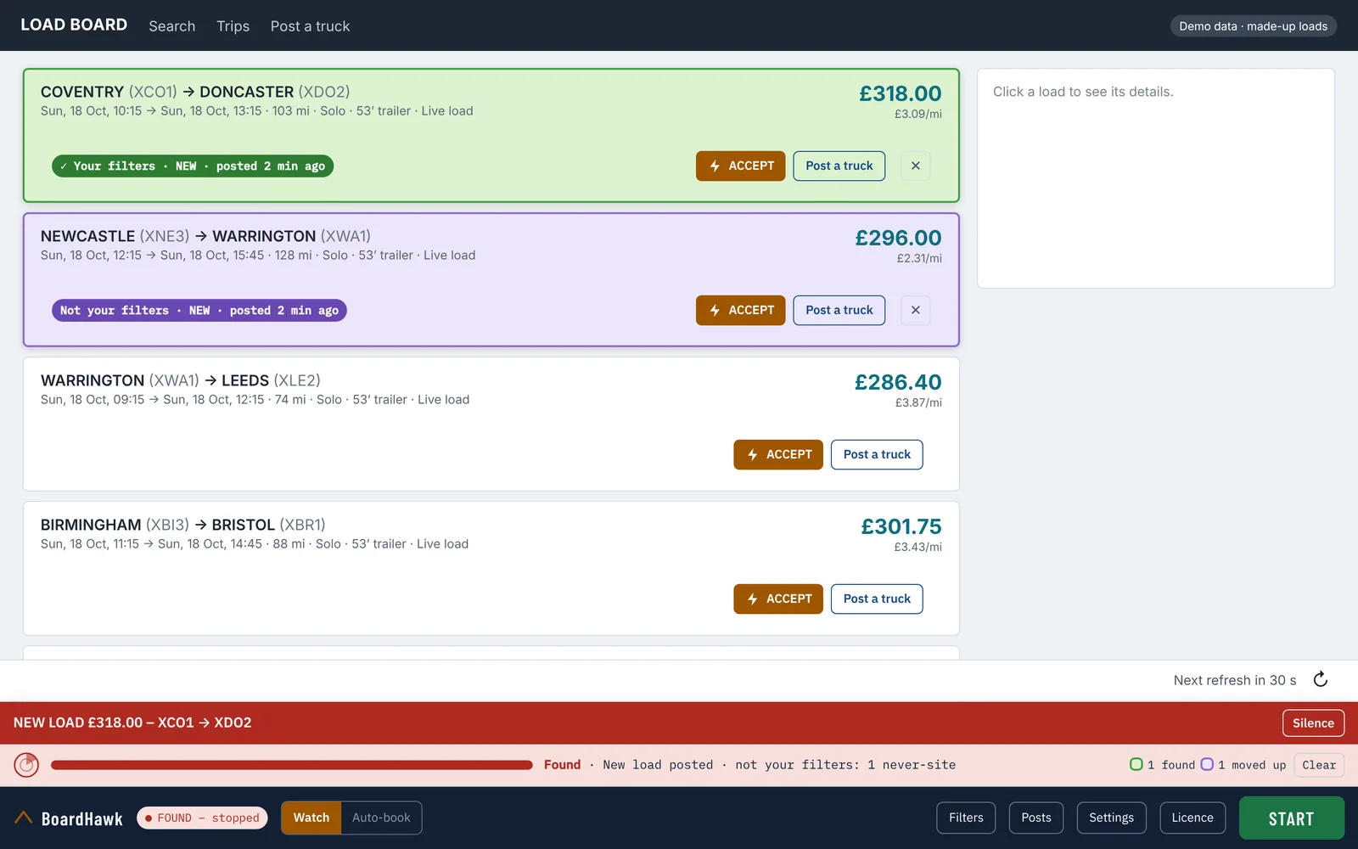Click the 'Not your filters · NEW' purple badge
1358x849 pixels.
coord(199,311)
